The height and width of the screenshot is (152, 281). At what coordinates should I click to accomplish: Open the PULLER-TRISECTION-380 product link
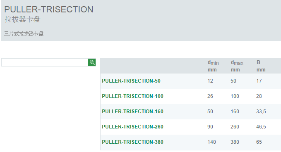[132, 142]
